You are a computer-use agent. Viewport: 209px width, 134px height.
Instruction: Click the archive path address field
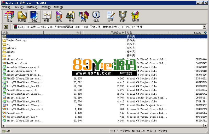108,27
